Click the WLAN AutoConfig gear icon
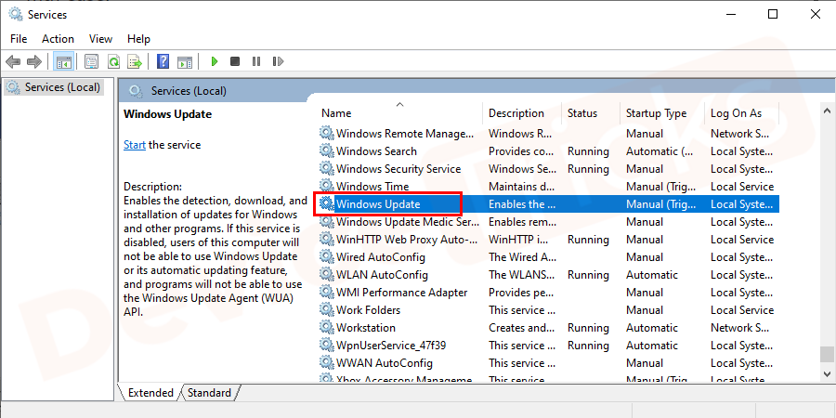Screen dimensions: 836x418 [x=326, y=275]
